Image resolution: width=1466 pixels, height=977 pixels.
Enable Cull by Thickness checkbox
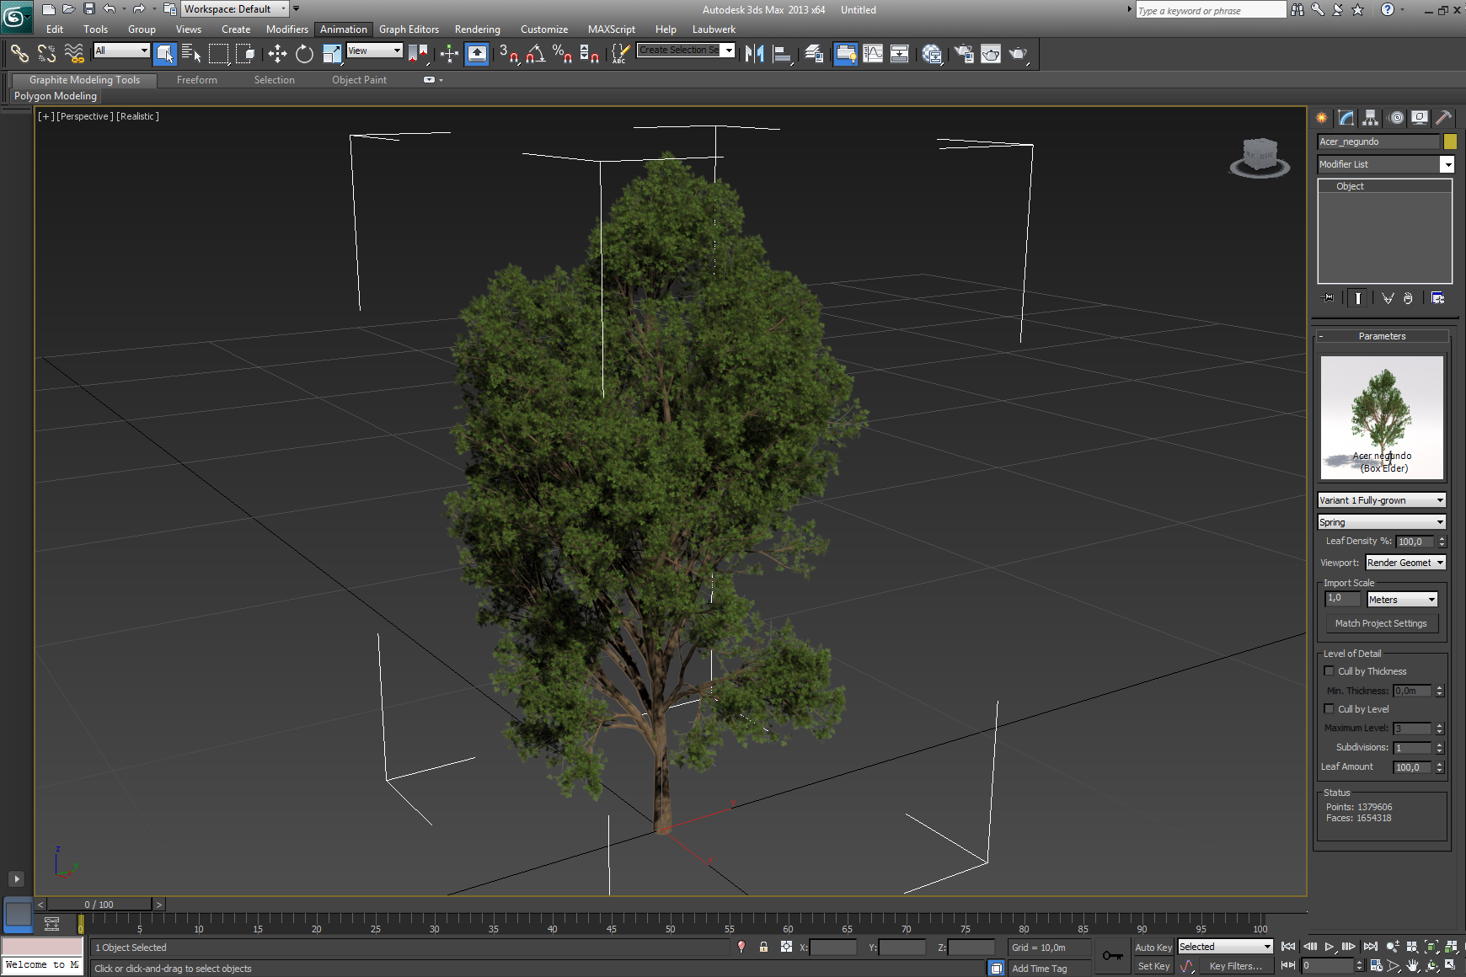pos(1330,671)
